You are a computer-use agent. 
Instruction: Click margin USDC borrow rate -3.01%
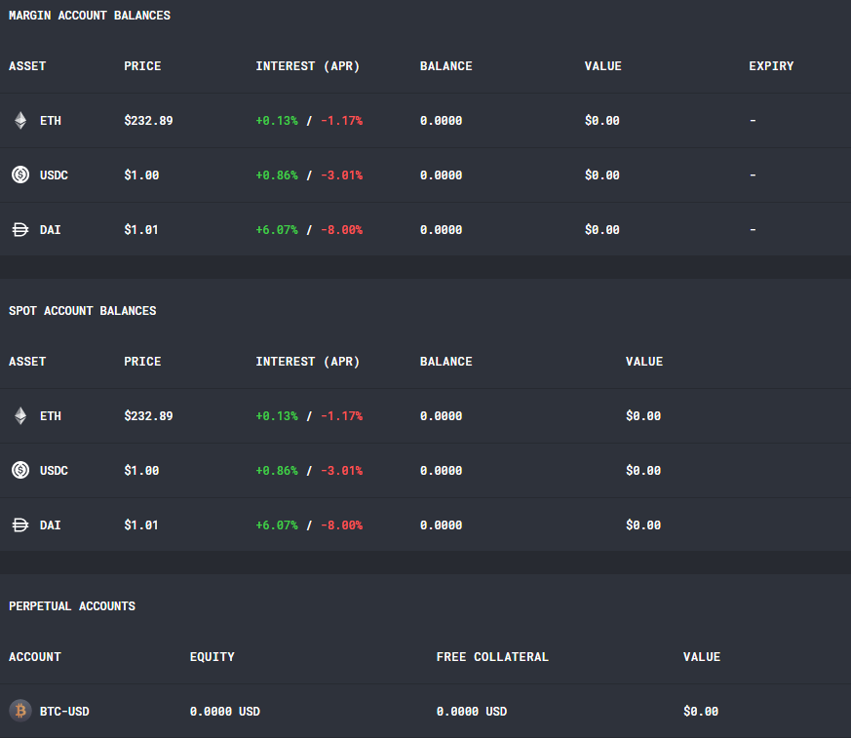[x=341, y=175]
